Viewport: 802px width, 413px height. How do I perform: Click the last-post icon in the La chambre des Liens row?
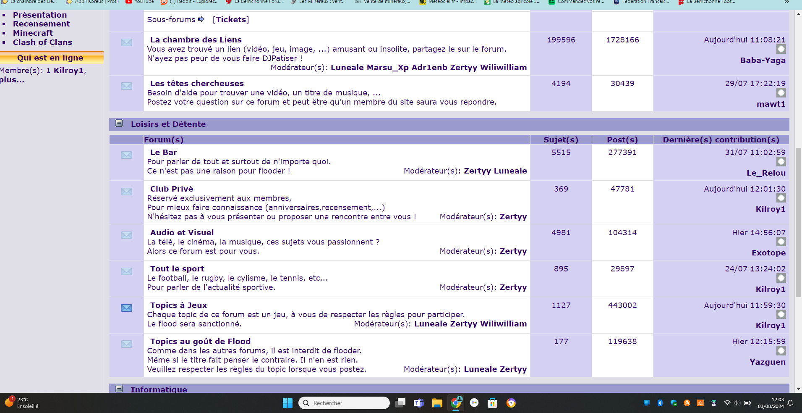pyautogui.click(x=781, y=49)
